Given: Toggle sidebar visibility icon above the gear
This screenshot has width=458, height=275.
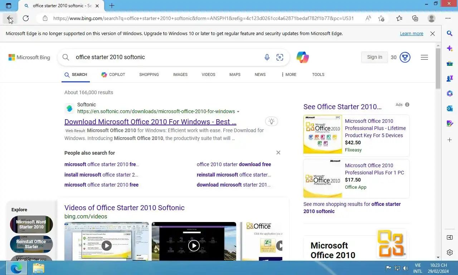Looking at the screenshot, I should (450, 237).
